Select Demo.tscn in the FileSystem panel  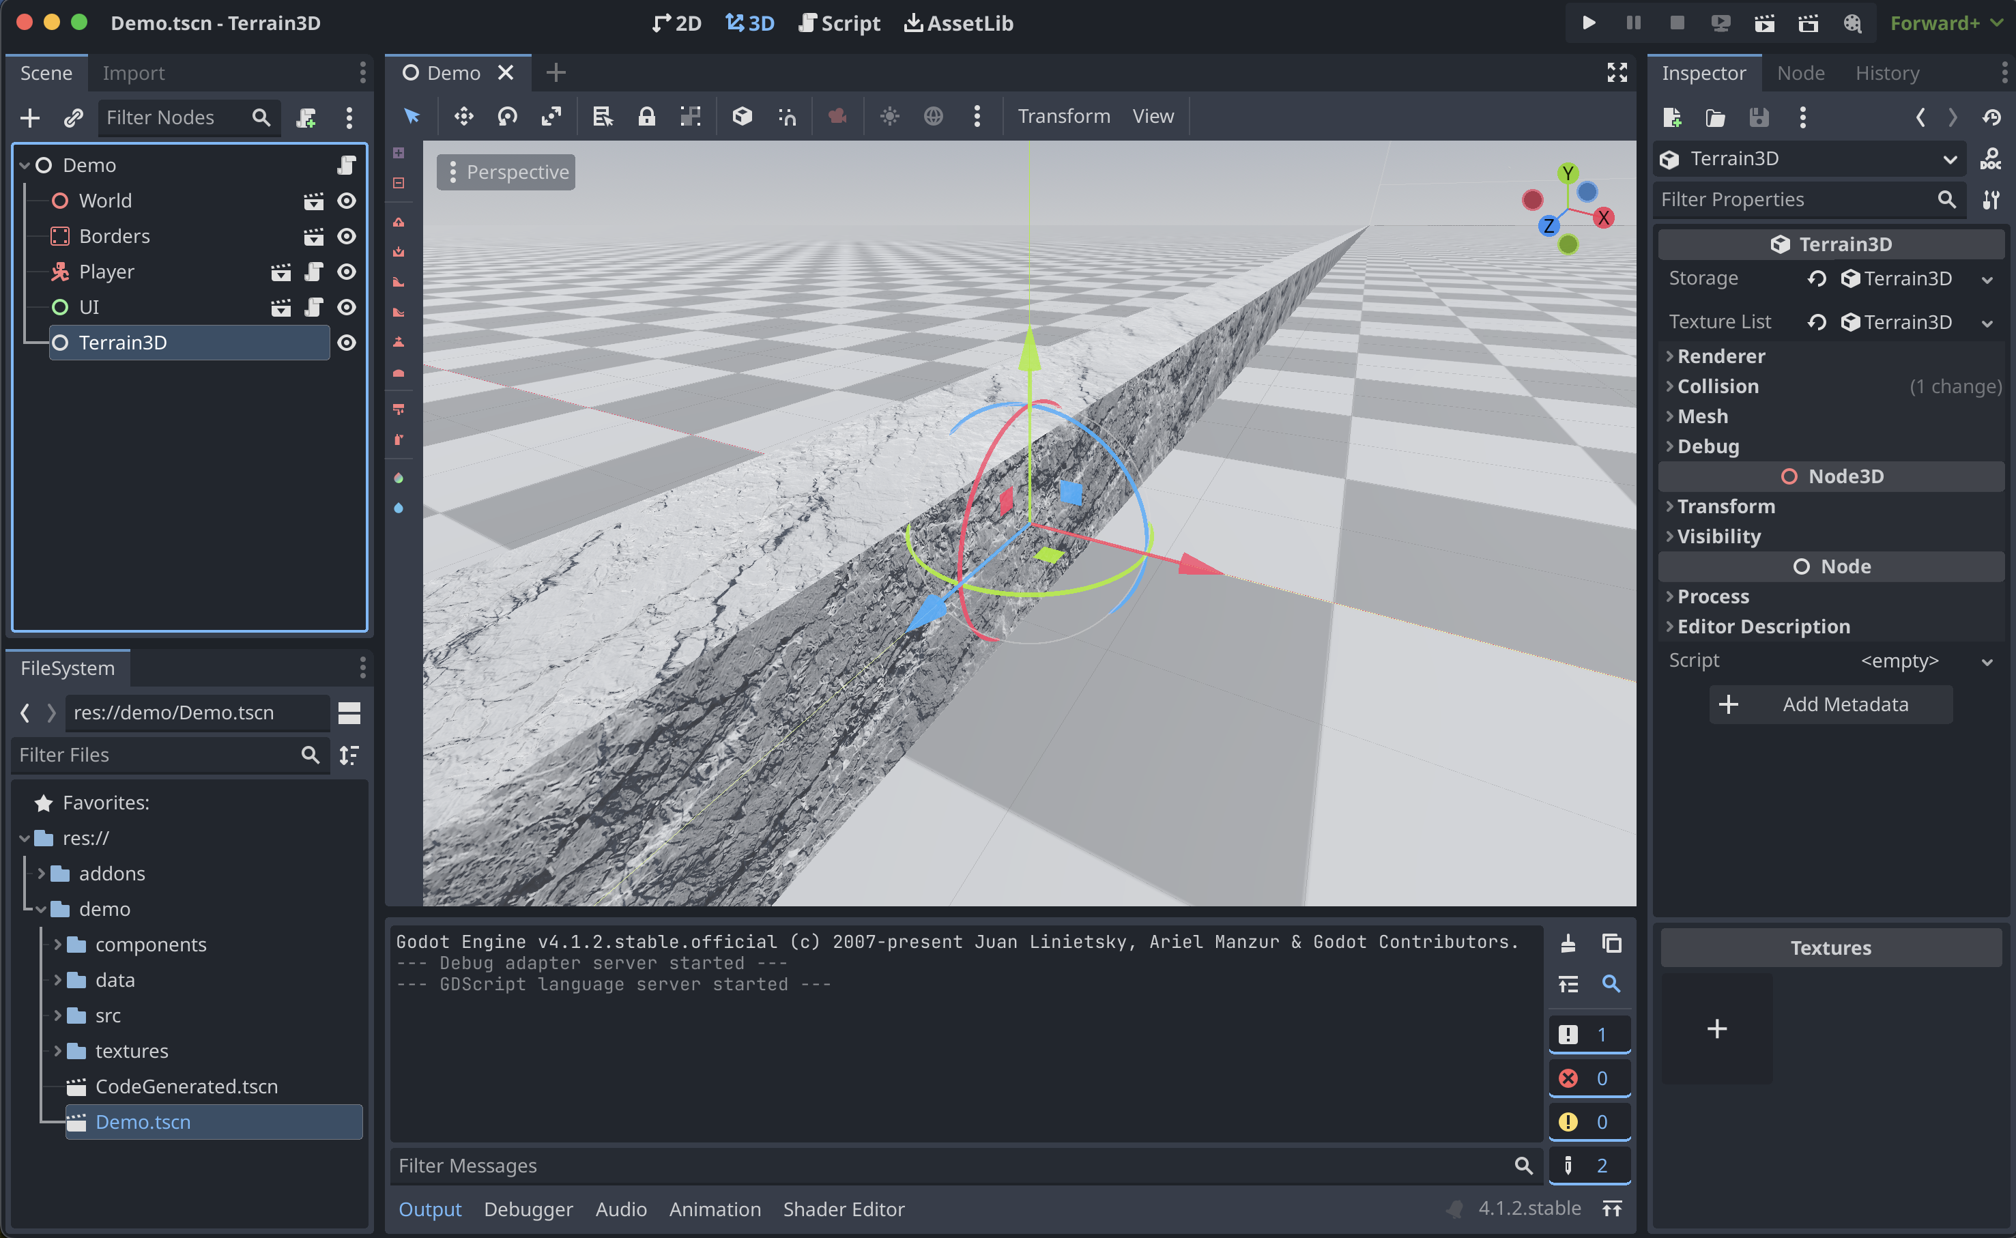[143, 1122]
